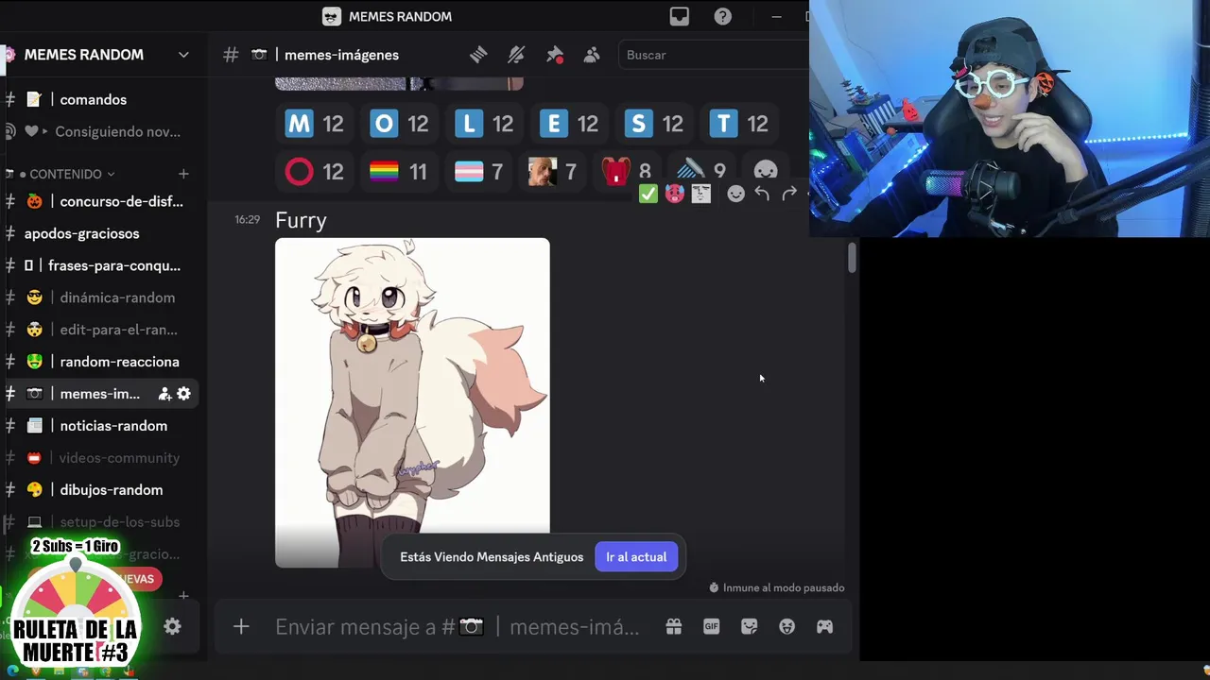Screen dimensions: 1210x680
Task: Toggle the blue O letter reaction
Action: click(x=399, y=124)
